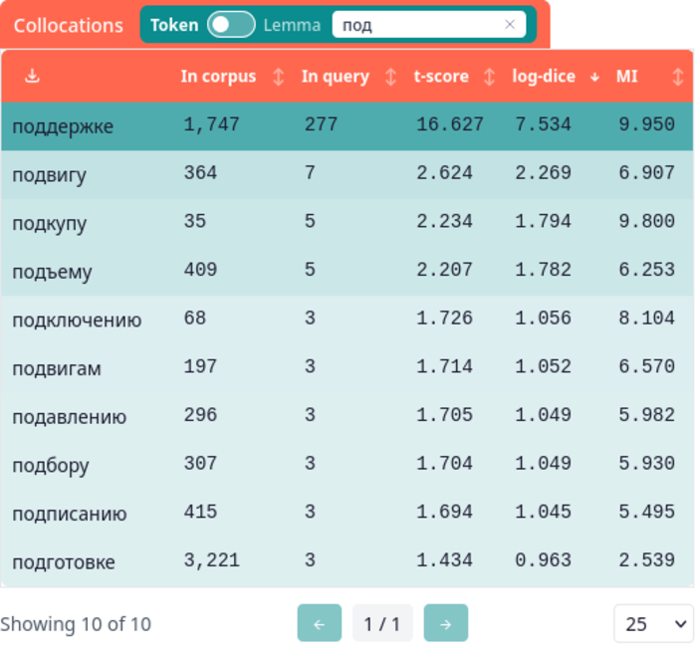The width and height of the screenshot is (697, 647).
Task: Sort by In corpus column arrows
Action: click(x=278, y=77)
